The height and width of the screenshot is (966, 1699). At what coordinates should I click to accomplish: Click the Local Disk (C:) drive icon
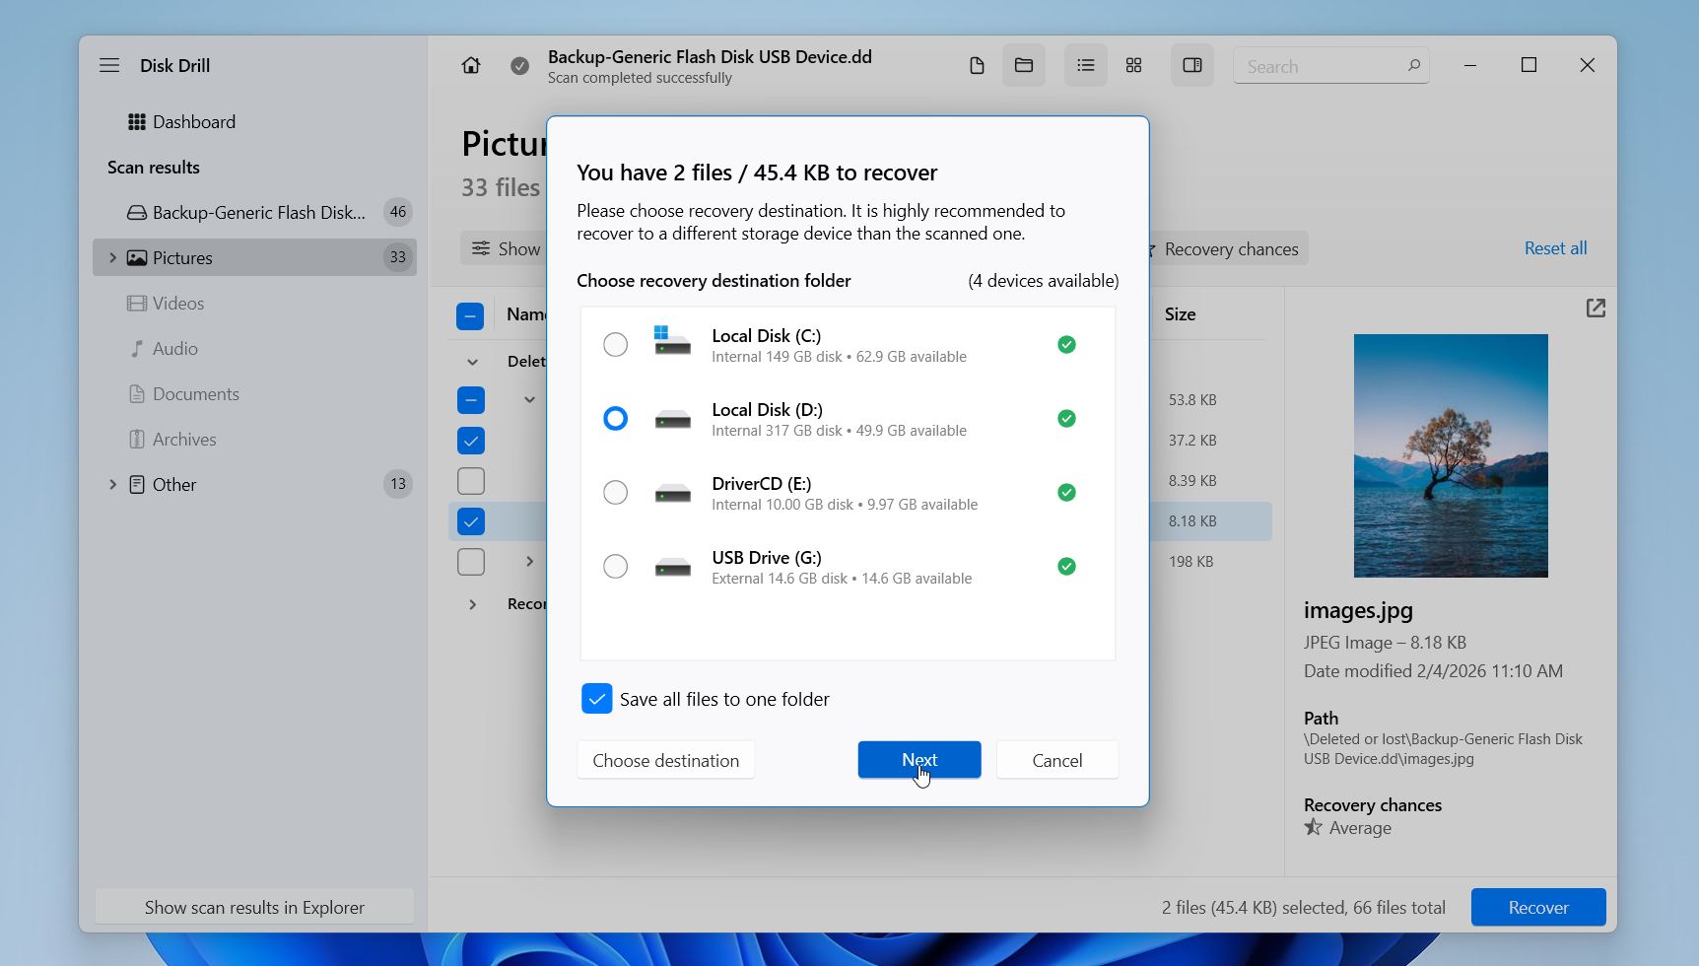click(672, 341)
